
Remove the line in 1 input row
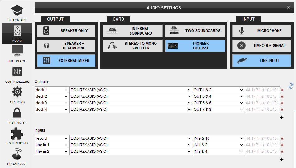(282, 145)
